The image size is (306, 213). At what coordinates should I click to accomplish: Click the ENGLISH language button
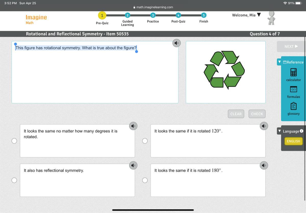pos(294,141)
